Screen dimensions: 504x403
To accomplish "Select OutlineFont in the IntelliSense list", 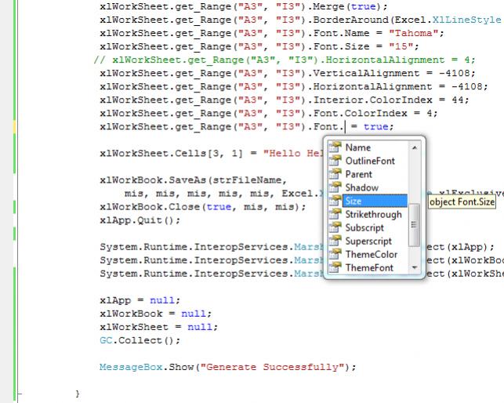I will point(370,161).
